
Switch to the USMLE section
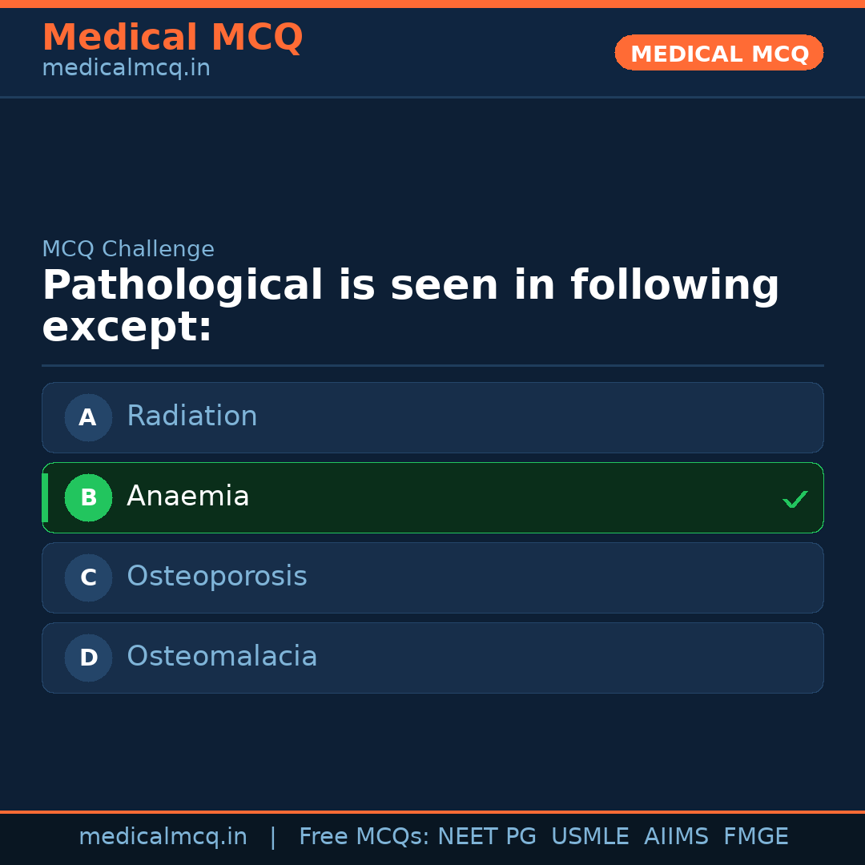[x=590, y=836]
